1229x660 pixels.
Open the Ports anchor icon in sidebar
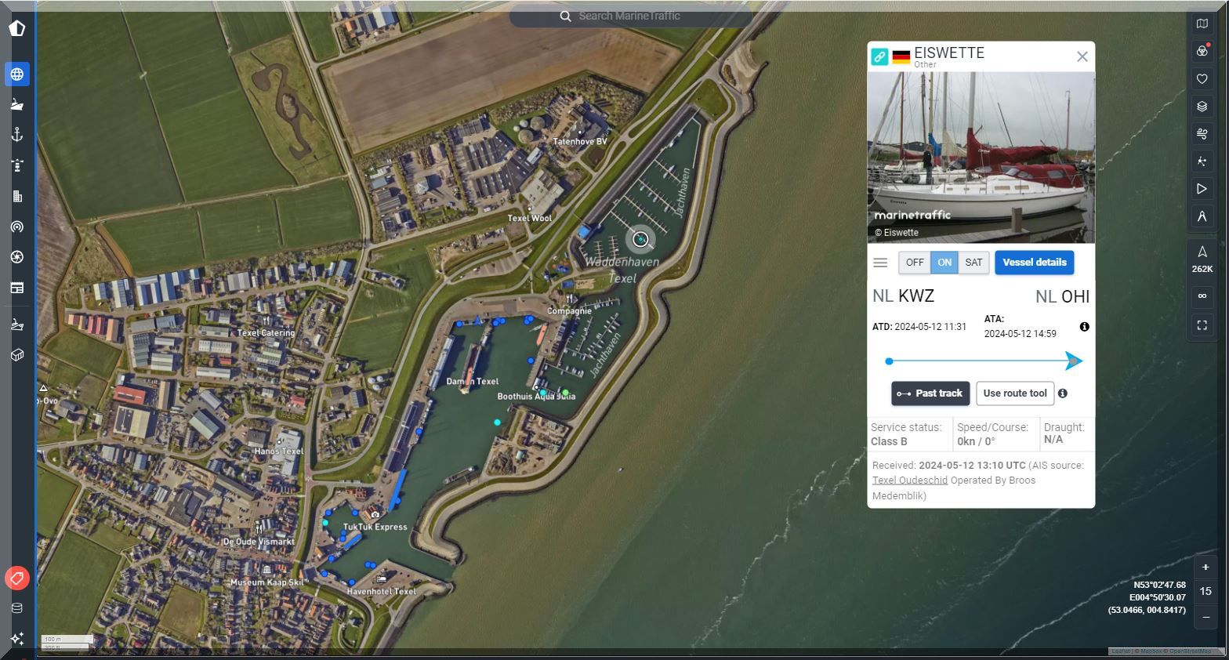(17, 135)
